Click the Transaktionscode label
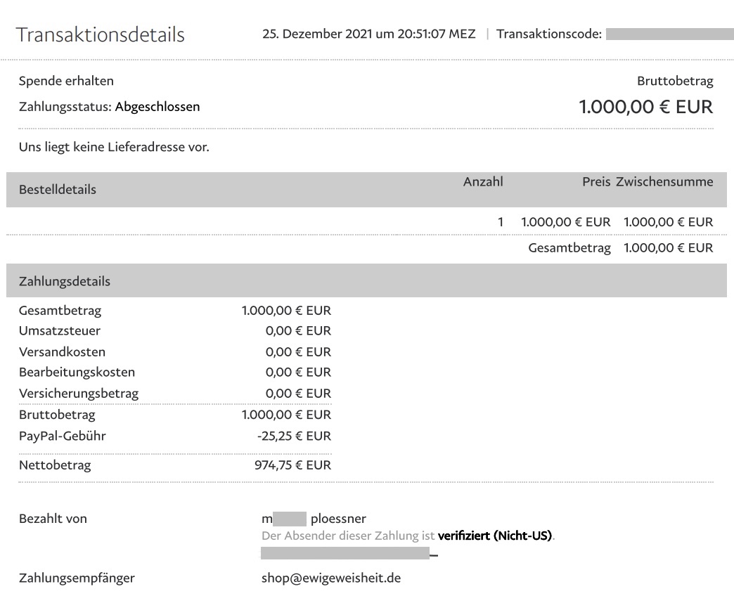 [x=549, y=34]
